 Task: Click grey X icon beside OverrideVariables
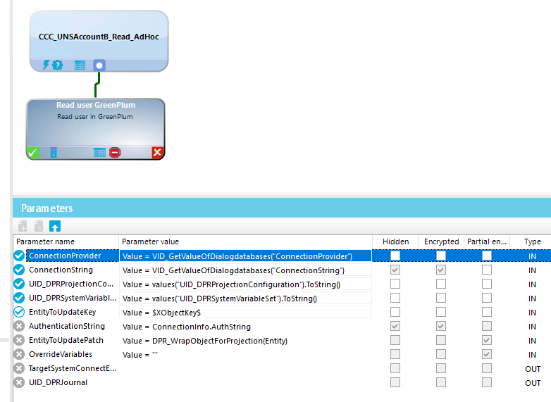coord(19,354)
